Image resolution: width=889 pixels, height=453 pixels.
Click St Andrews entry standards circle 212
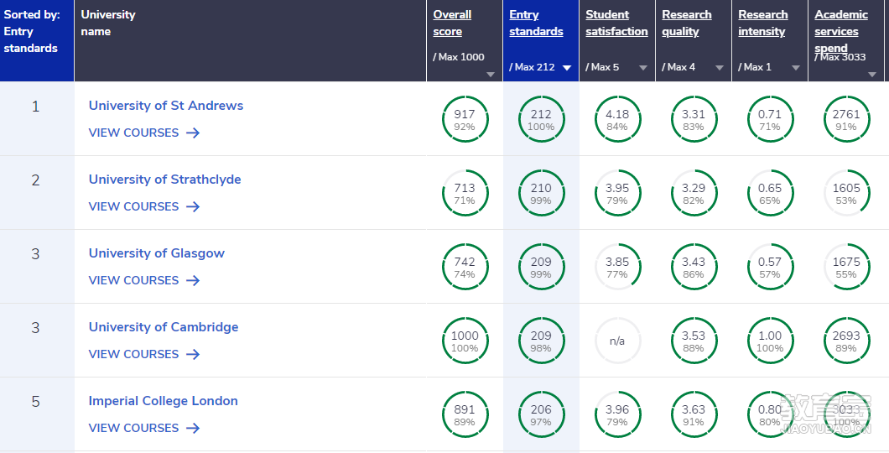542,119
